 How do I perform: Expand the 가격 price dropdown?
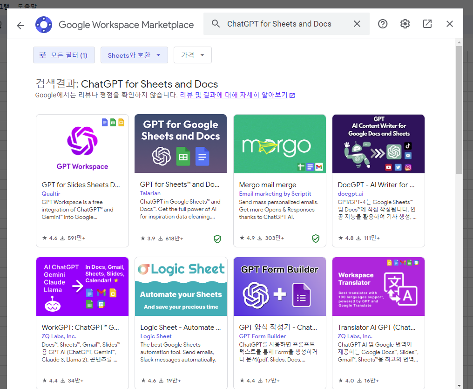192,55
